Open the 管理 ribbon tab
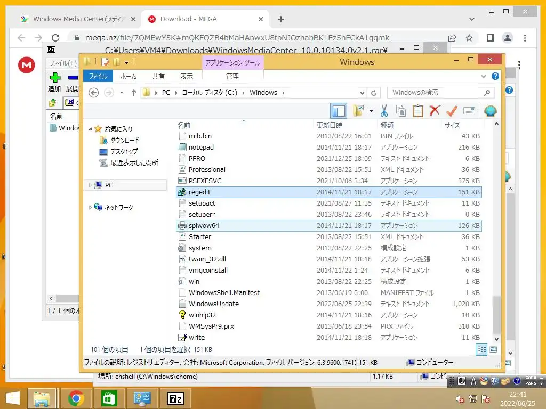The width and height of the screenshot is (546, 409). tap(232, 77)
